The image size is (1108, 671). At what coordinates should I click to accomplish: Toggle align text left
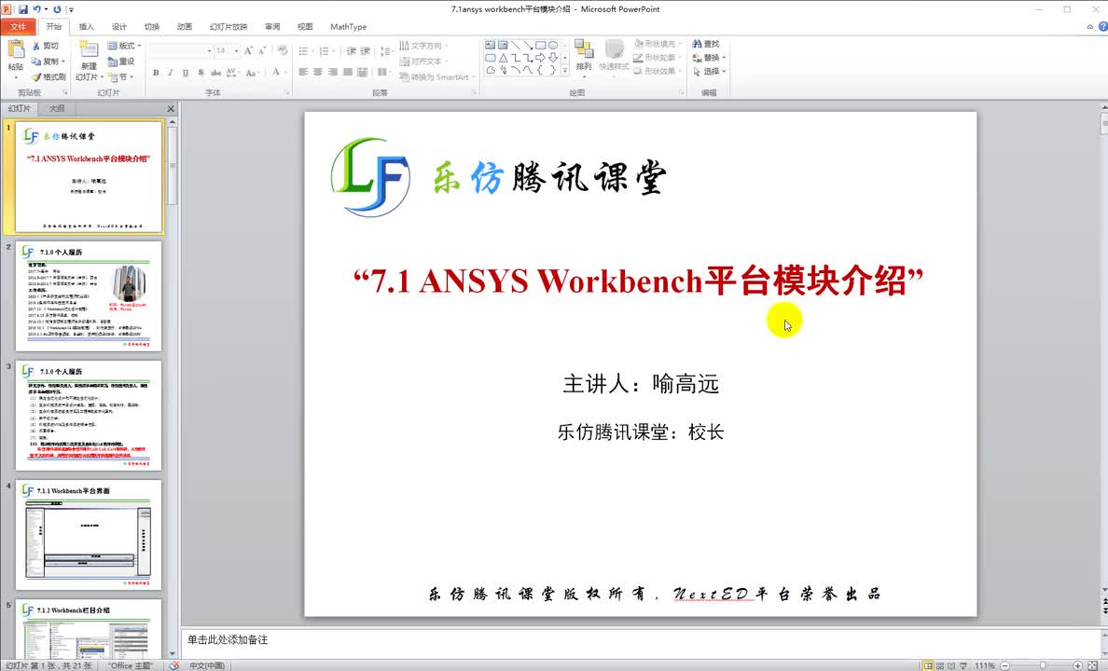tap(303, 72)
